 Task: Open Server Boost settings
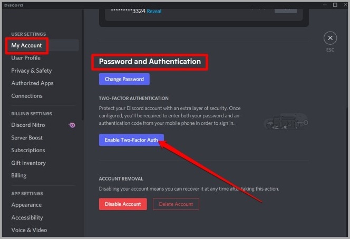(x=27, y=138)
